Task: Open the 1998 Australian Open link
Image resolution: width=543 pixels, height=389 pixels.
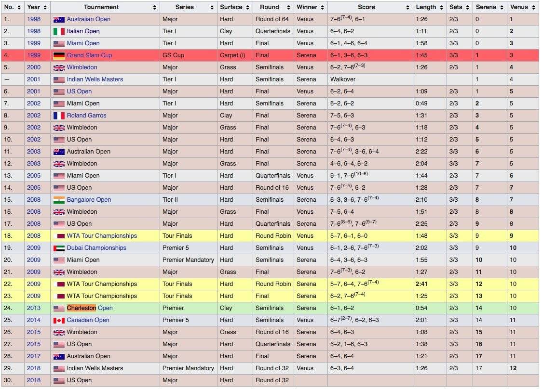Action: [x=88, y=19]
